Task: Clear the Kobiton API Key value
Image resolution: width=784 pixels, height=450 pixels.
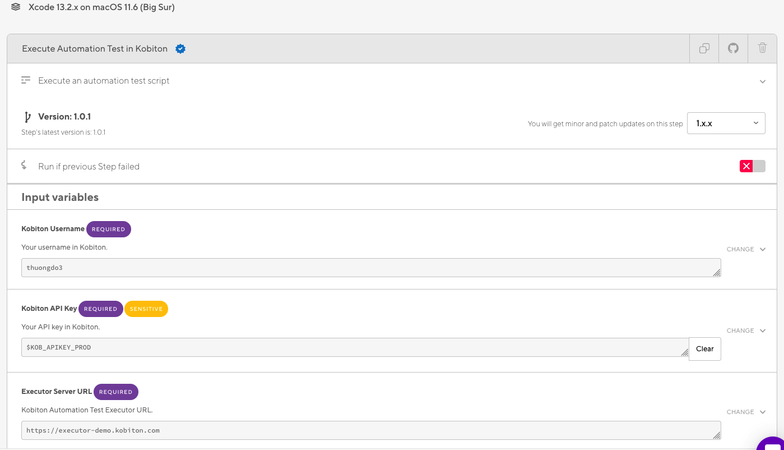Action: 705,348
